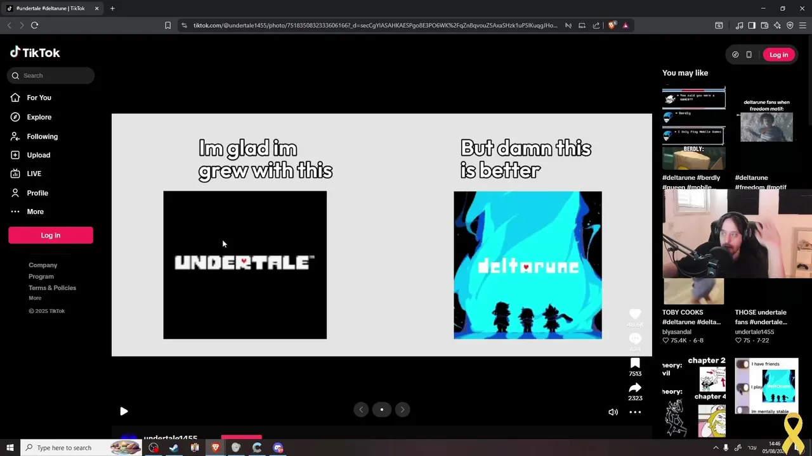
Task: Click the sidebar Log in button
Action: click(x=51, y=235)
